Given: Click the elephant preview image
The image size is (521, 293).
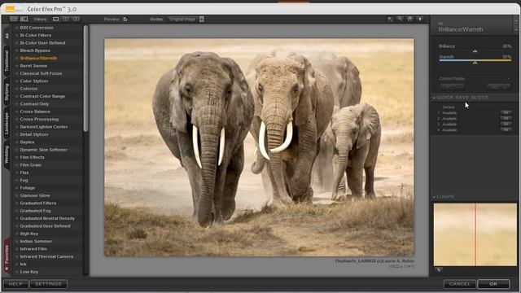Looking at the screenshot, I should (259, 147).
